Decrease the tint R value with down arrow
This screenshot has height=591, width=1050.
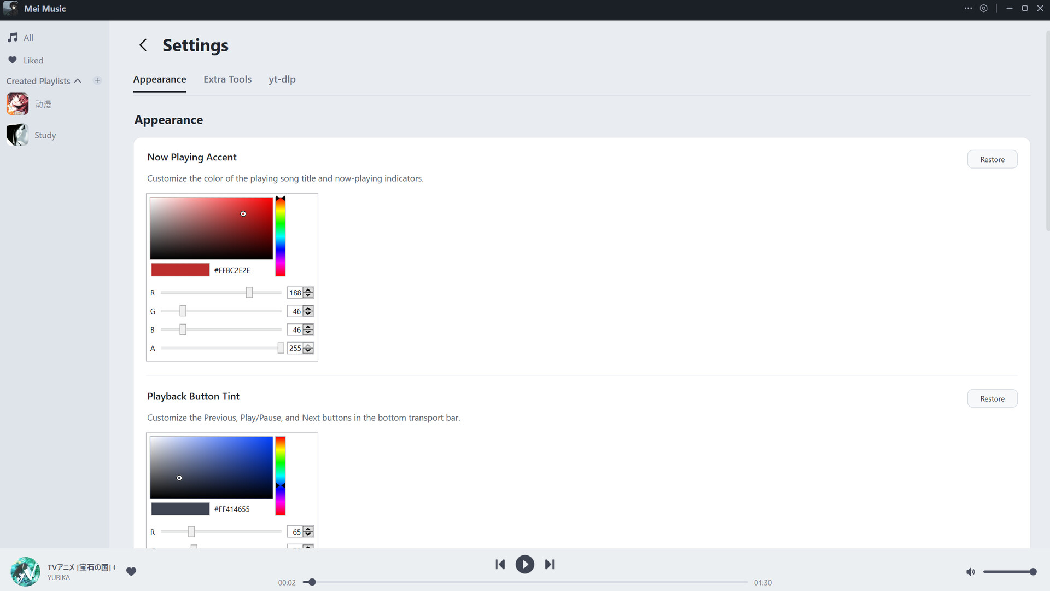pyautogui.click(x=308, y=534)
